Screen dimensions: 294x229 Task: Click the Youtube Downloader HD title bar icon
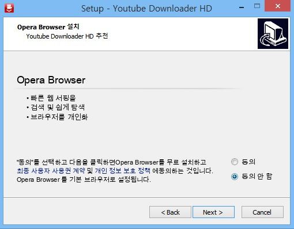(9, 8)
